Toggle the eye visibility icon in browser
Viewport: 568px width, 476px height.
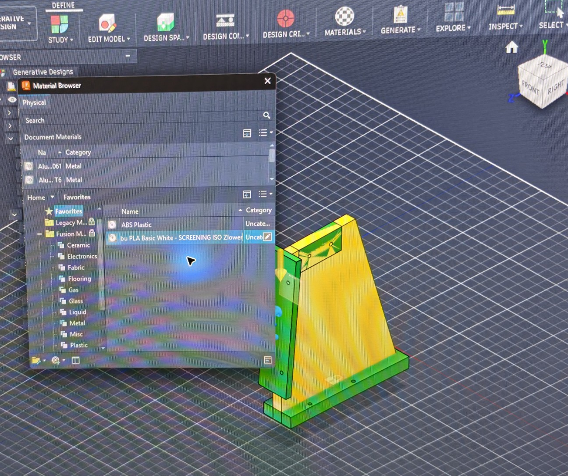(x=12, y=100)
